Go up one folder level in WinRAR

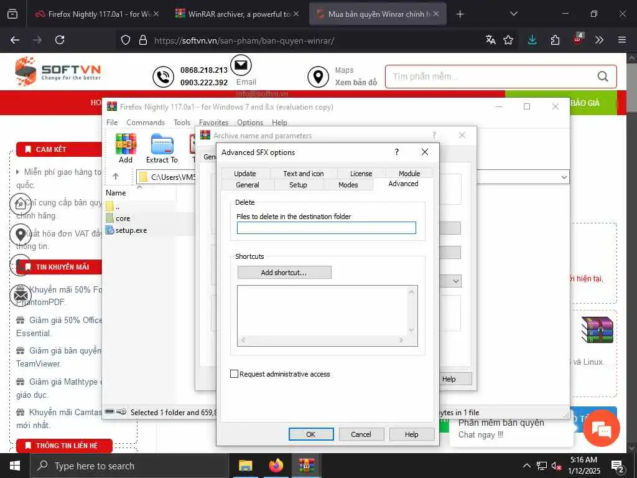click(x=116, y=176)
